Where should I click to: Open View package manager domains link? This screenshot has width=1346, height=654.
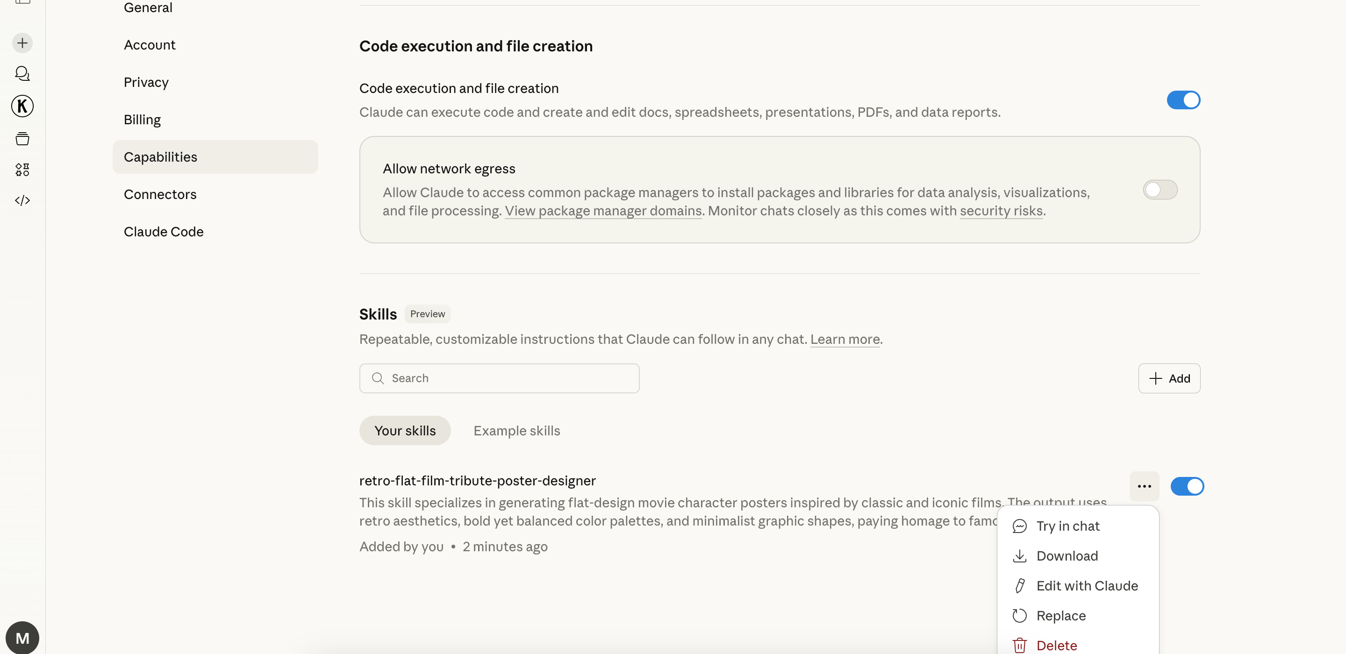click(603, 211)
